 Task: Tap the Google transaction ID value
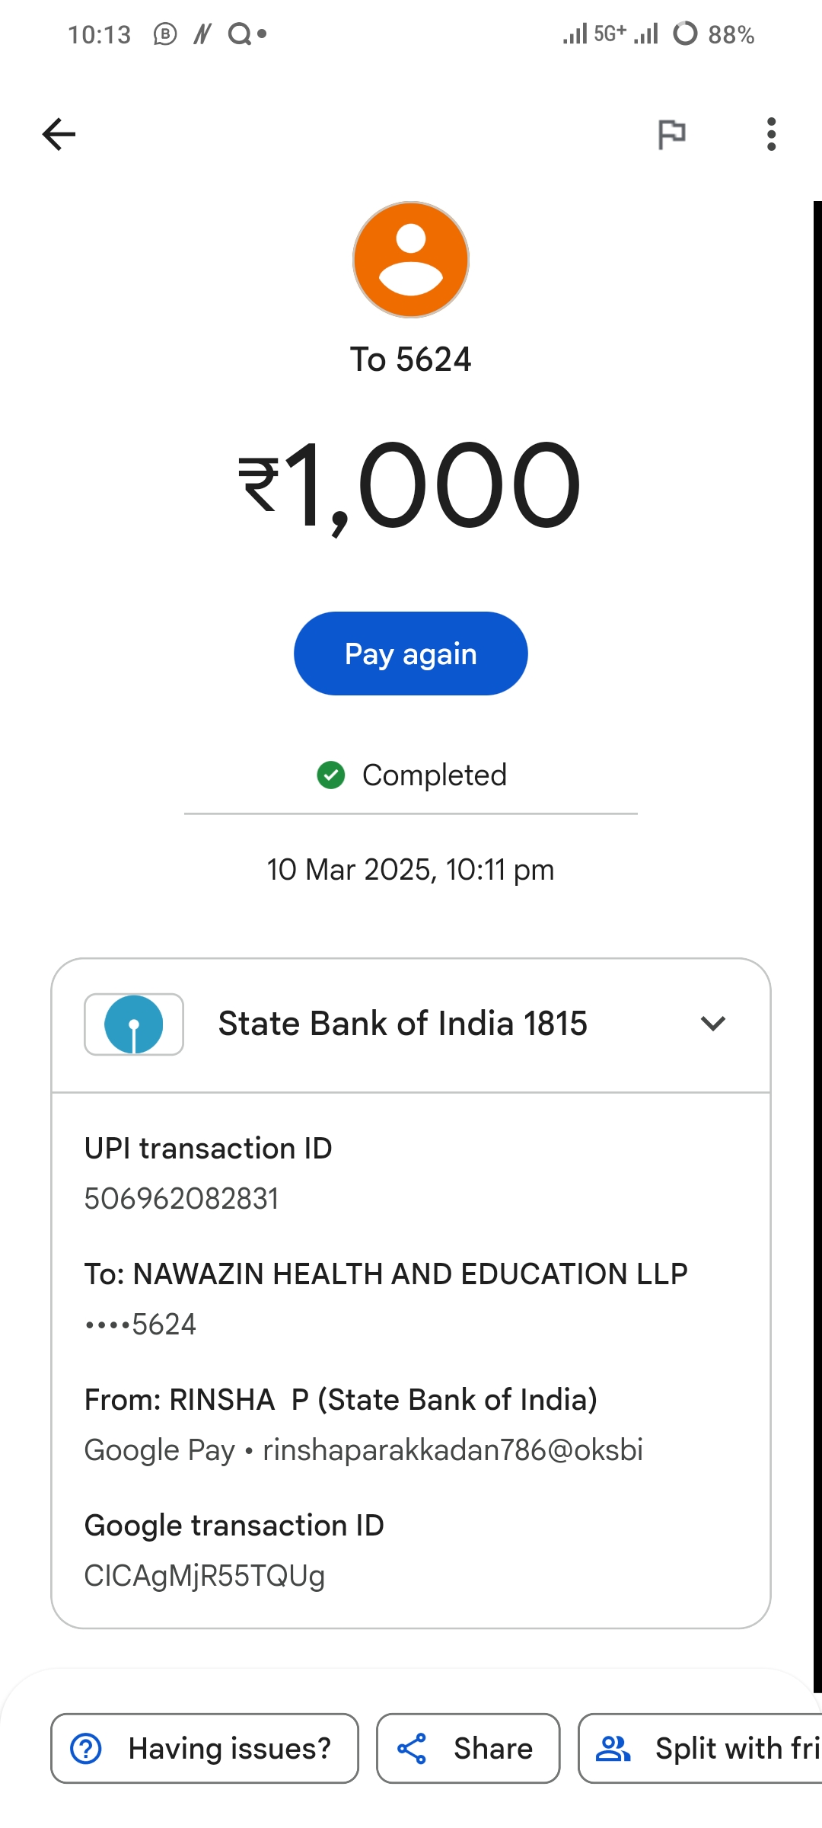point(204,1576)
